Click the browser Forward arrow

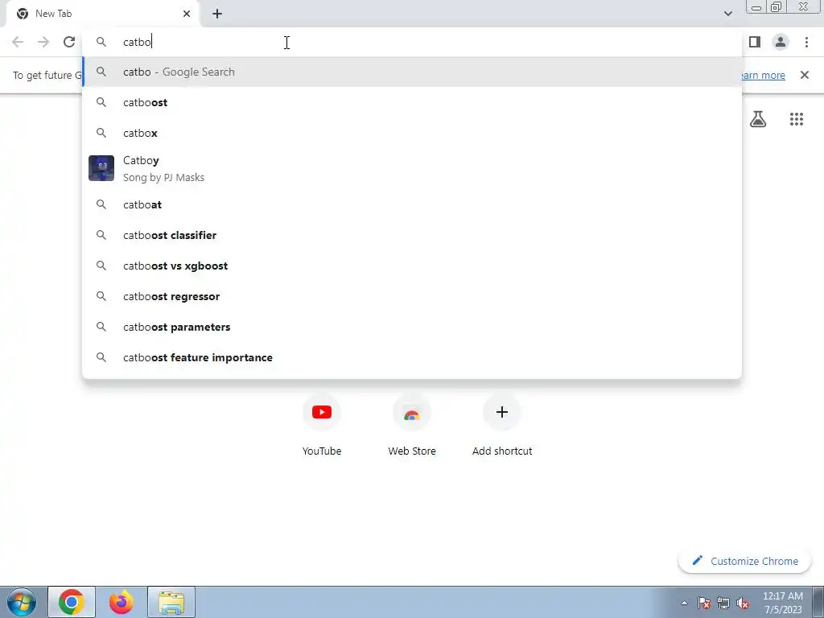(x=43, y=42)
